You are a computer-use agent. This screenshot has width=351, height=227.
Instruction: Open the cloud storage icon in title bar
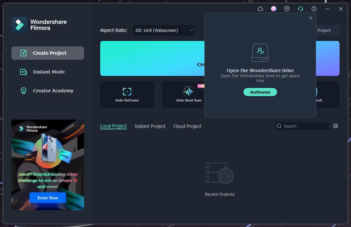tap(260, 9)
